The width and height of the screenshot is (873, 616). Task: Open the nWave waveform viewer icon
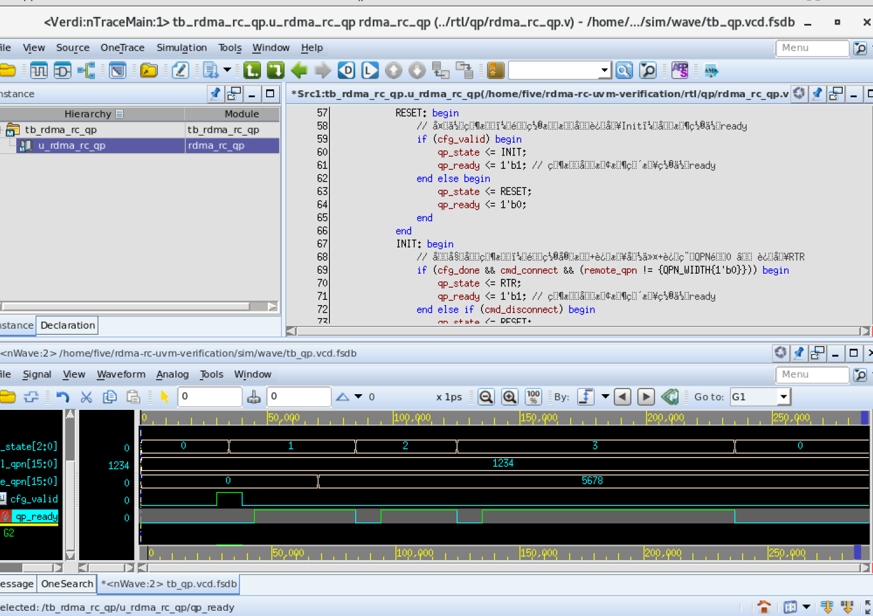38,70
